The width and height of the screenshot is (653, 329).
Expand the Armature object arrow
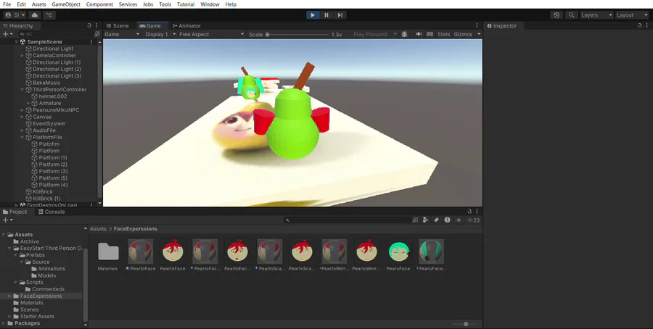tap(28, 103)
